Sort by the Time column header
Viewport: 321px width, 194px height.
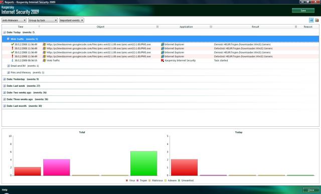[x=21, y=27]
